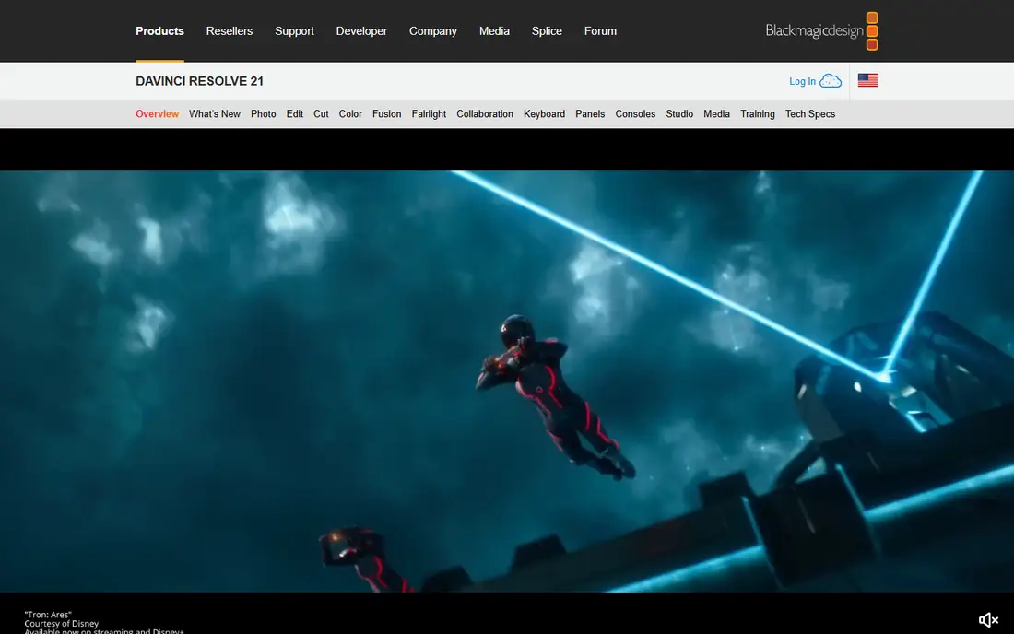Open the Panels tab
The height and width of the screenshot is (634, 1014).
[590, 113]
